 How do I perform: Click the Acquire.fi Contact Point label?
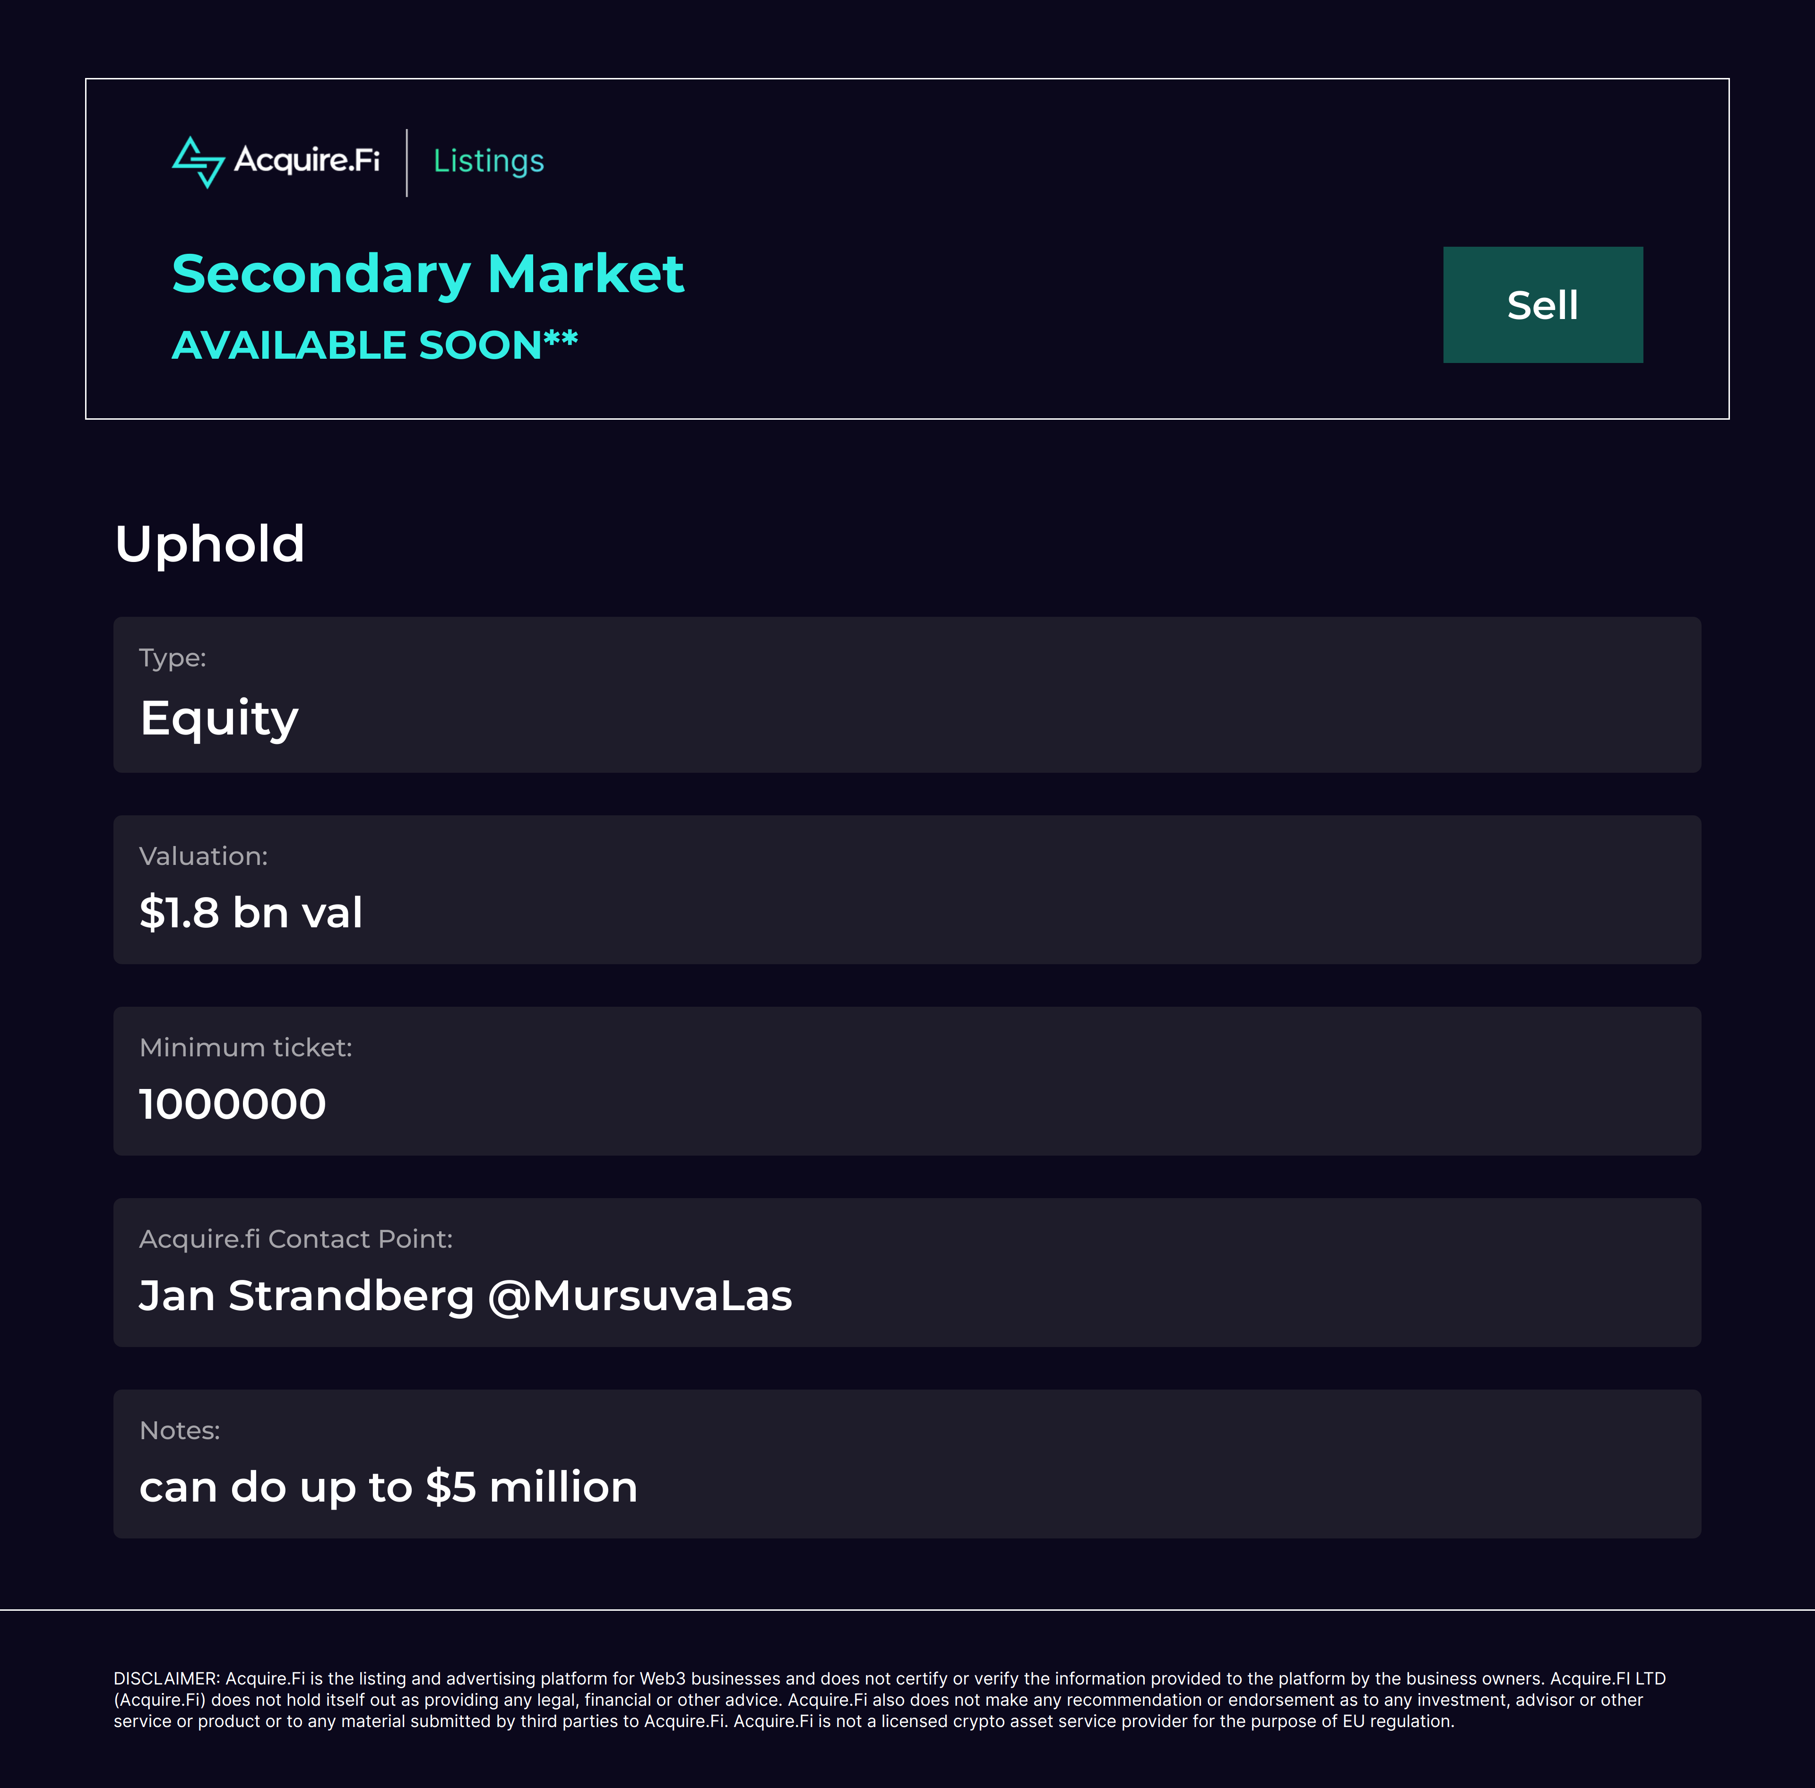296,1240
